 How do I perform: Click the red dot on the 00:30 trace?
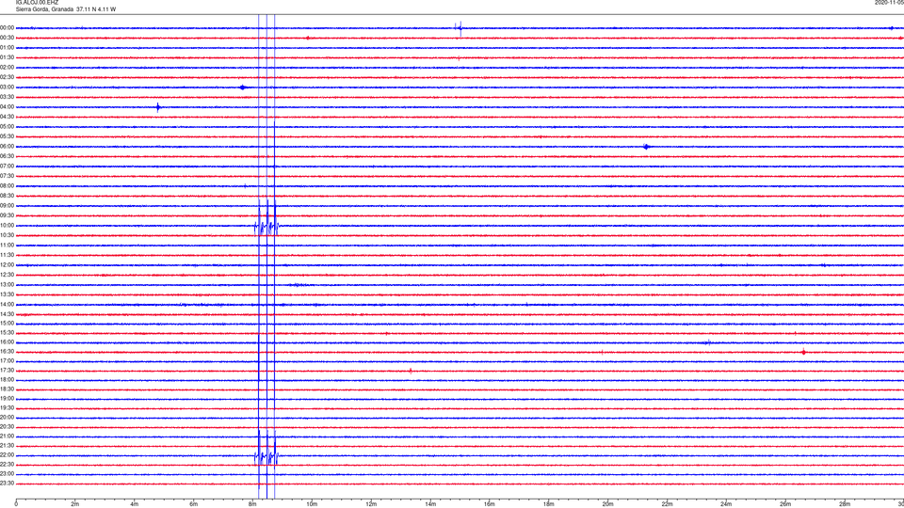(x=308, y=38)
